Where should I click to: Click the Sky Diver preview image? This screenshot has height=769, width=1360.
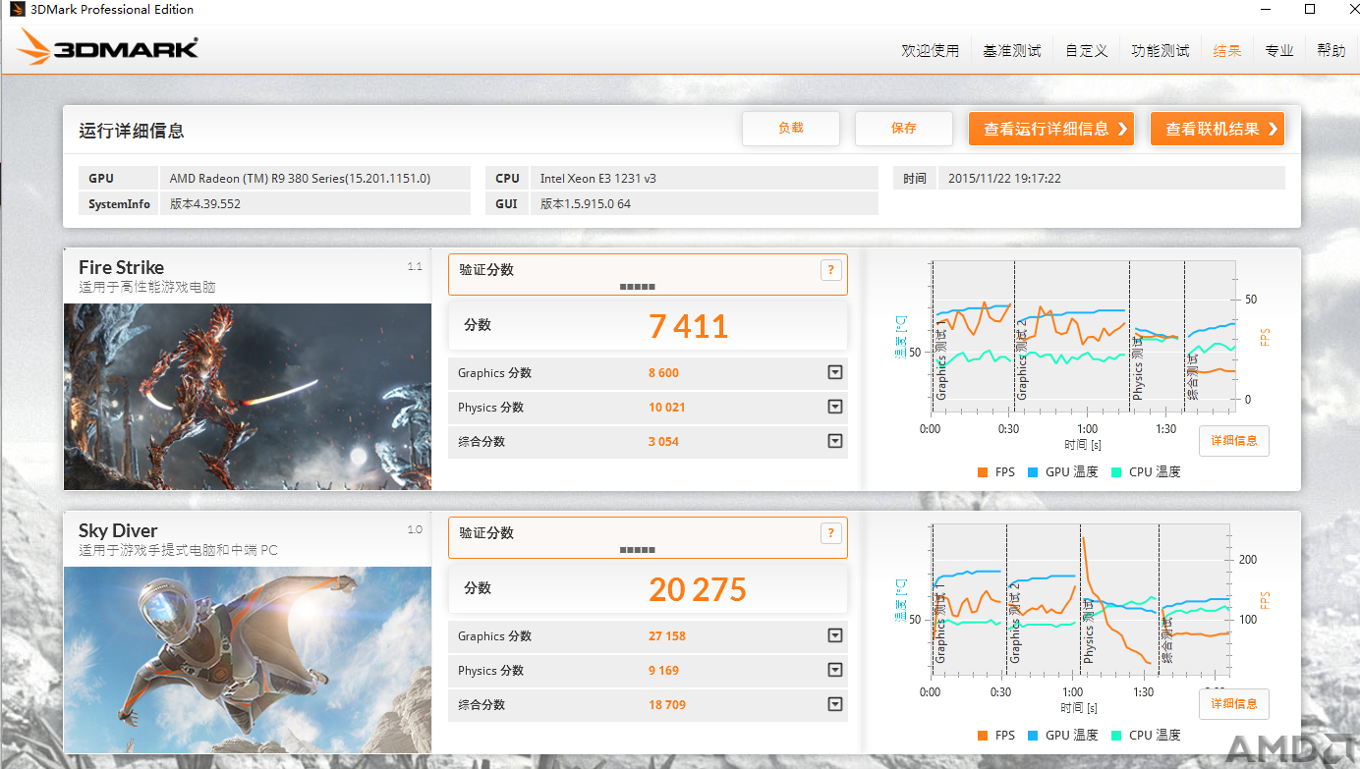point(248,660)
